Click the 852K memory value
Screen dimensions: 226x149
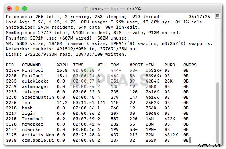coord(151,140)
